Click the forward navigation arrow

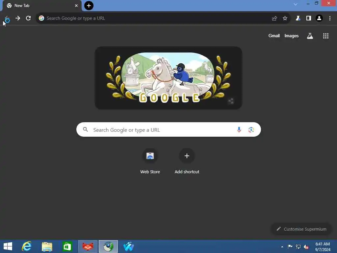(x=18, y=18)
